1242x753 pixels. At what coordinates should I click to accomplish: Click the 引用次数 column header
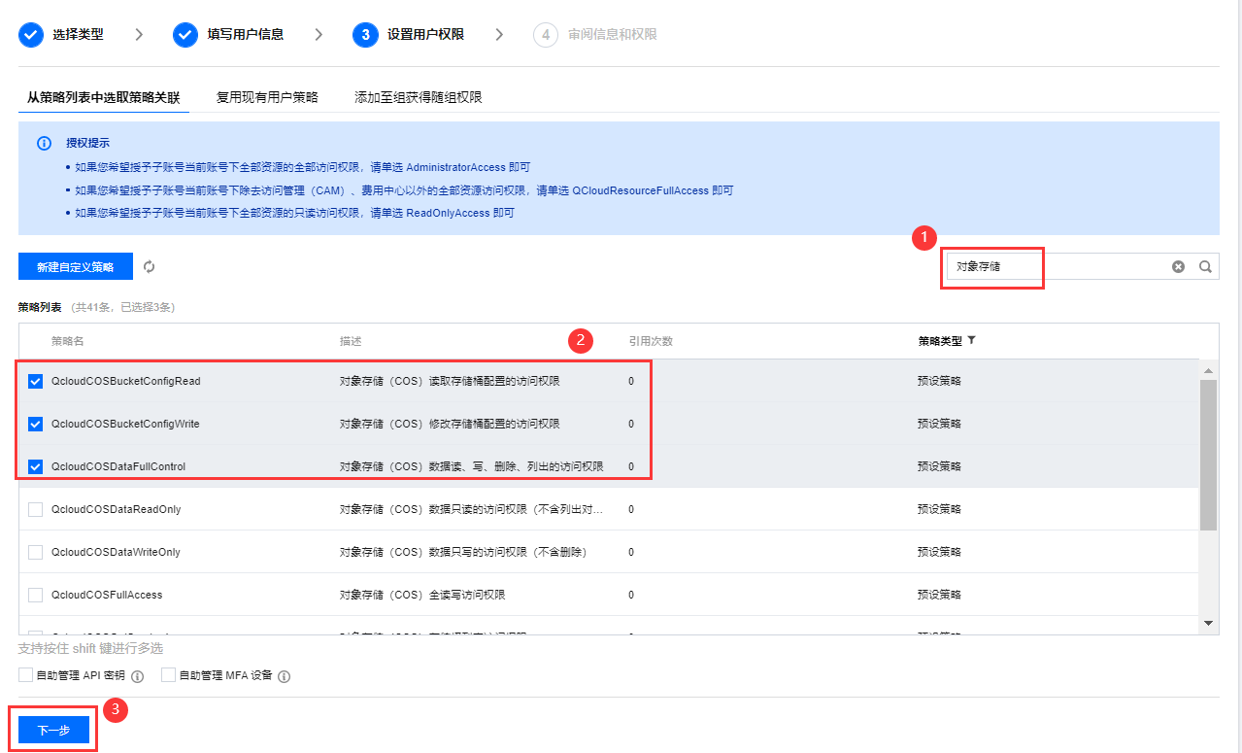pyautogui.click(x=651, y=341)
